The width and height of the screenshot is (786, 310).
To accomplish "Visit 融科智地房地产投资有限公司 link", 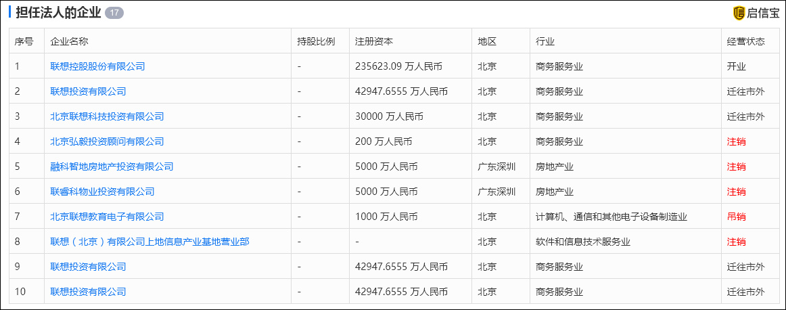I will point(112,167).
